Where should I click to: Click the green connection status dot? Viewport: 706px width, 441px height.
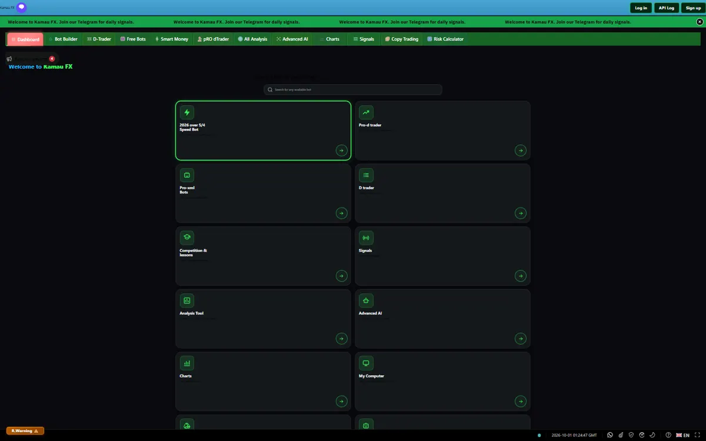tap(540, 435)
